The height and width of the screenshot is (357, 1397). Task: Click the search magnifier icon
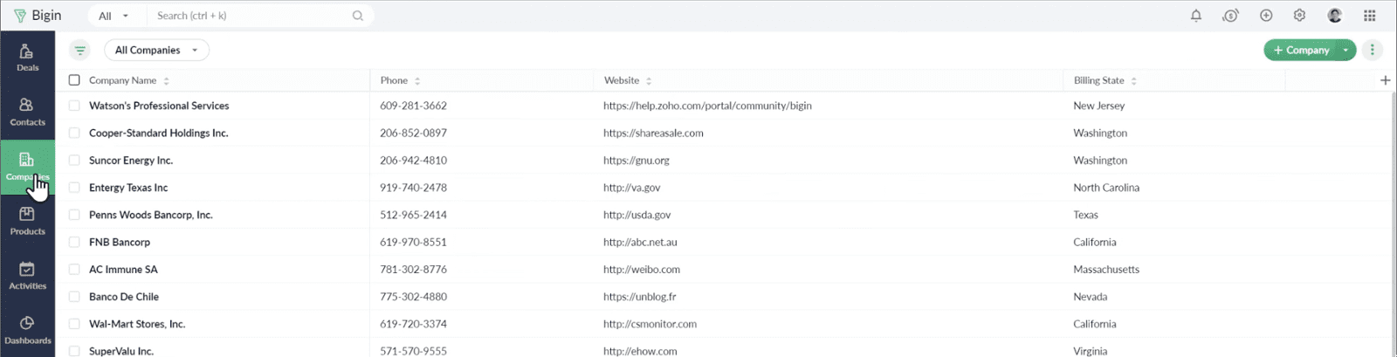[358, 16]
